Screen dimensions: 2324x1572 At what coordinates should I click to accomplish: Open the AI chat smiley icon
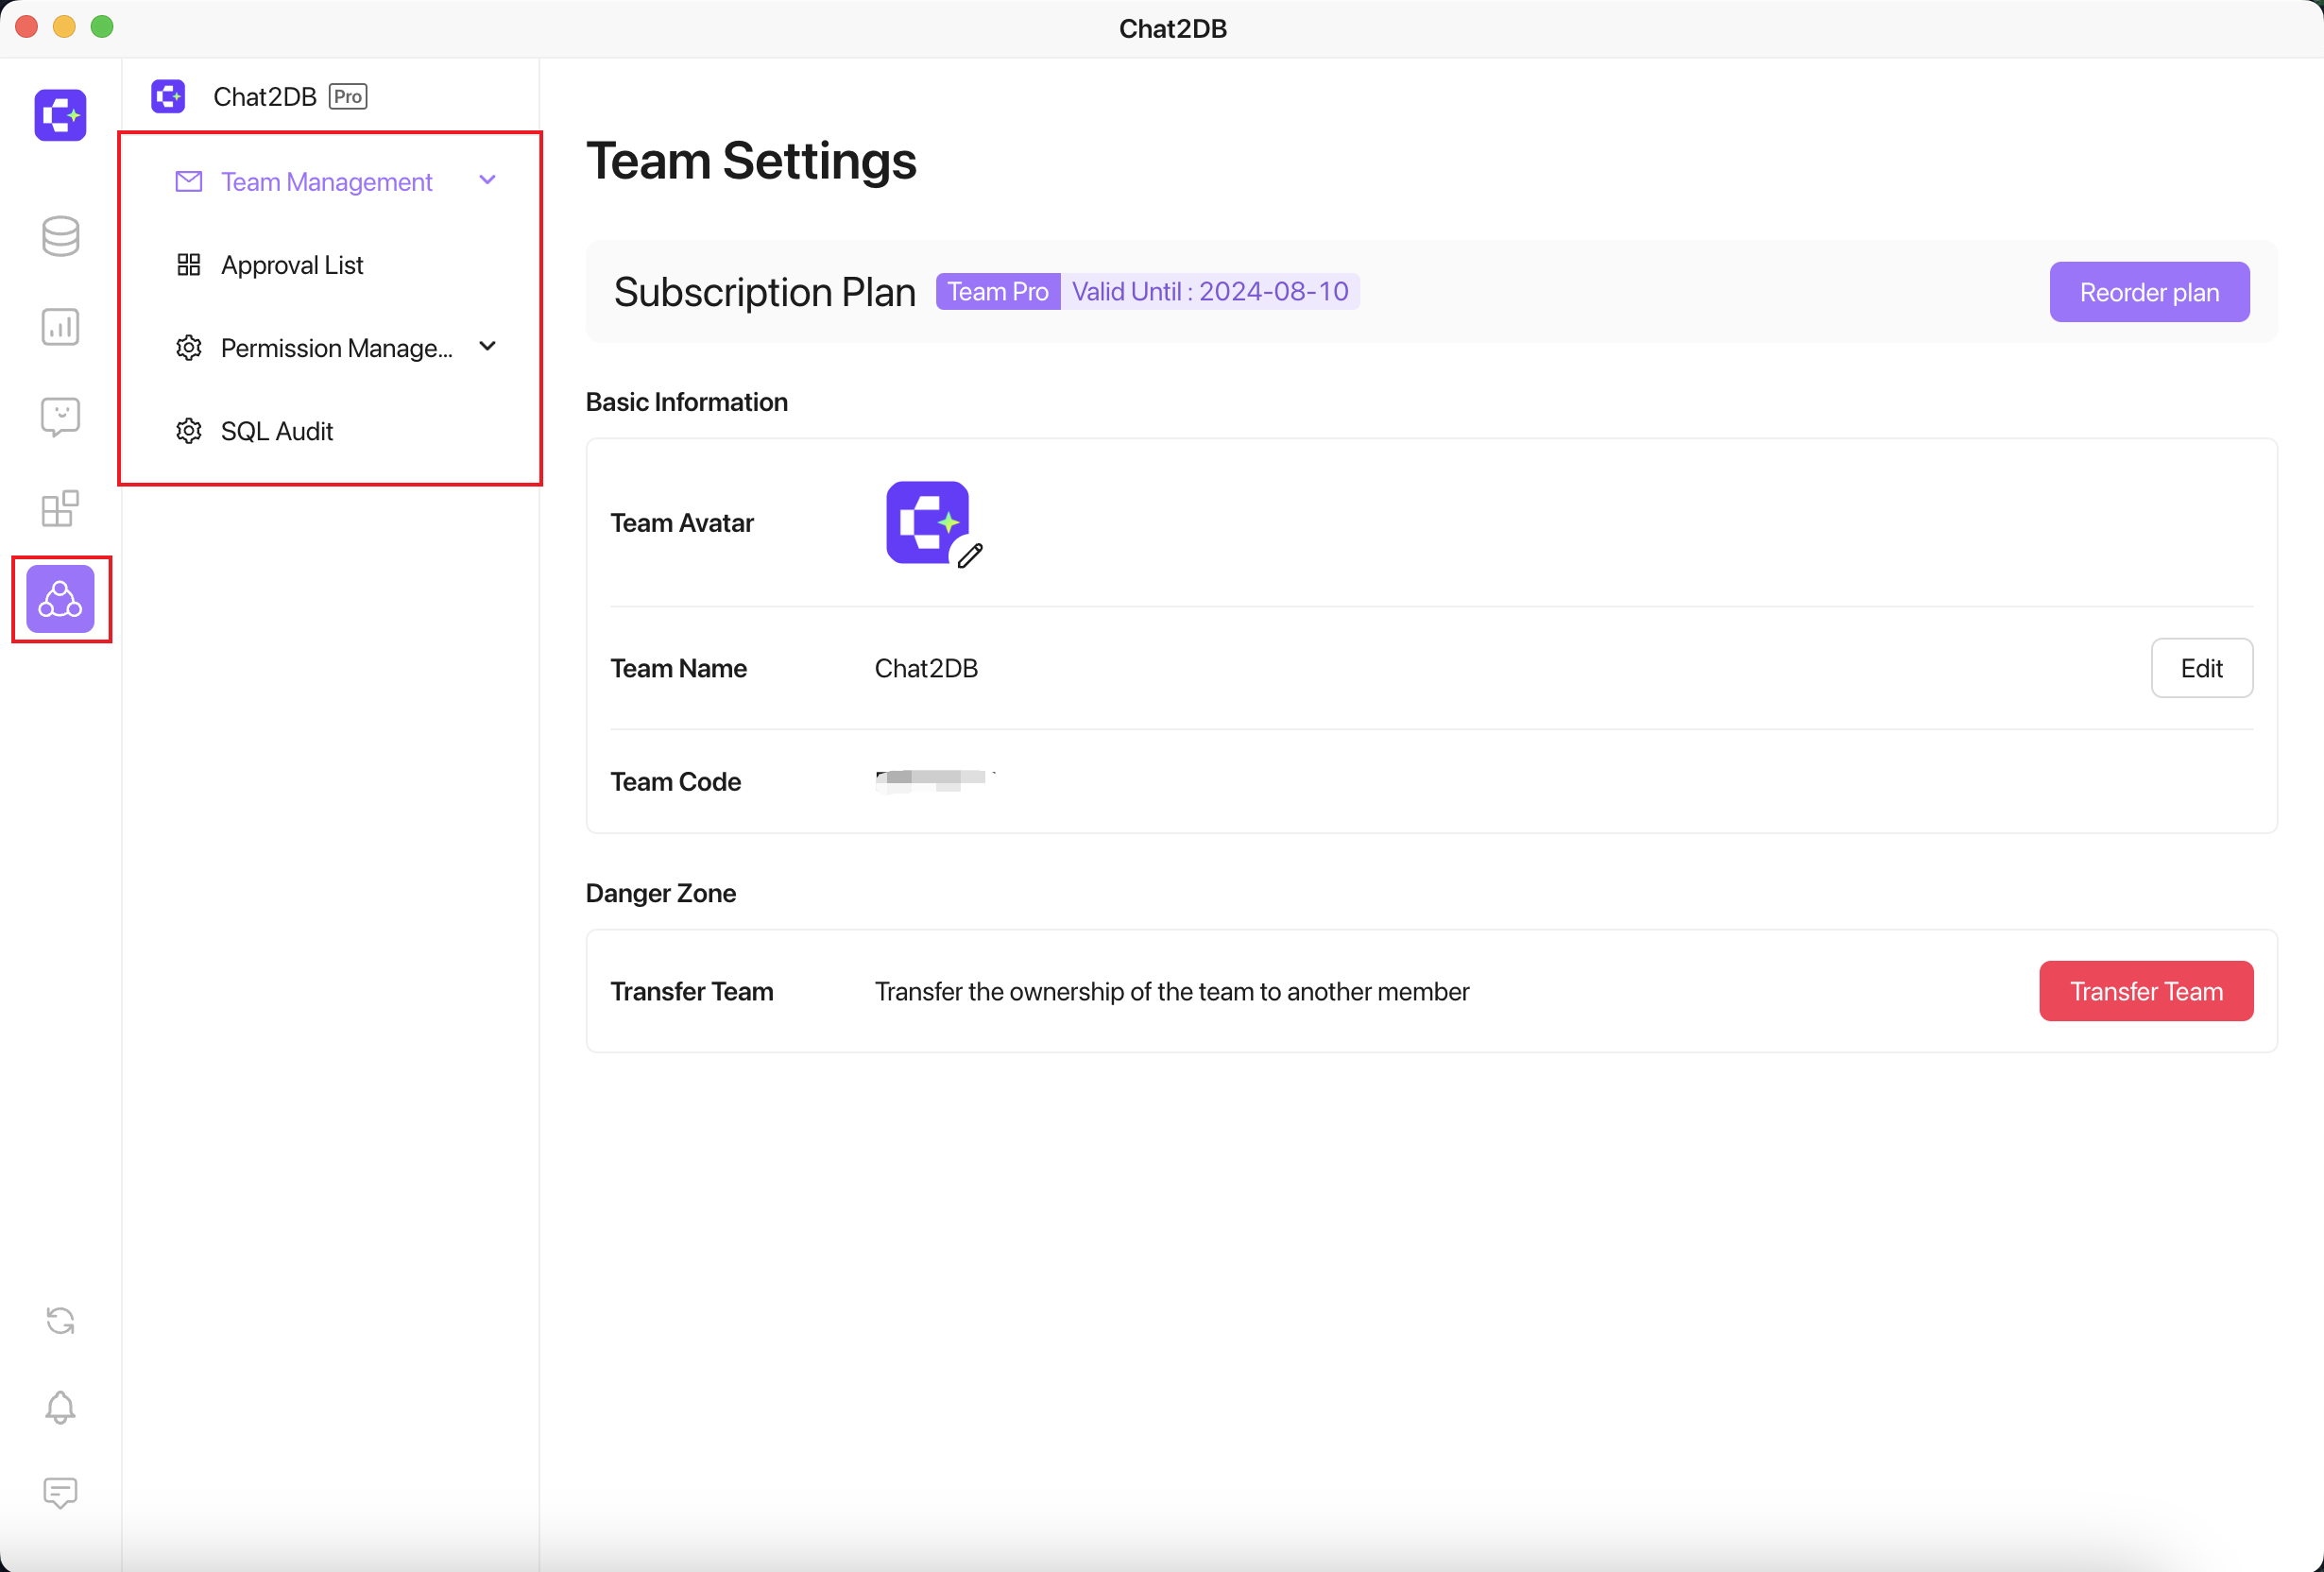coord(60,417)
